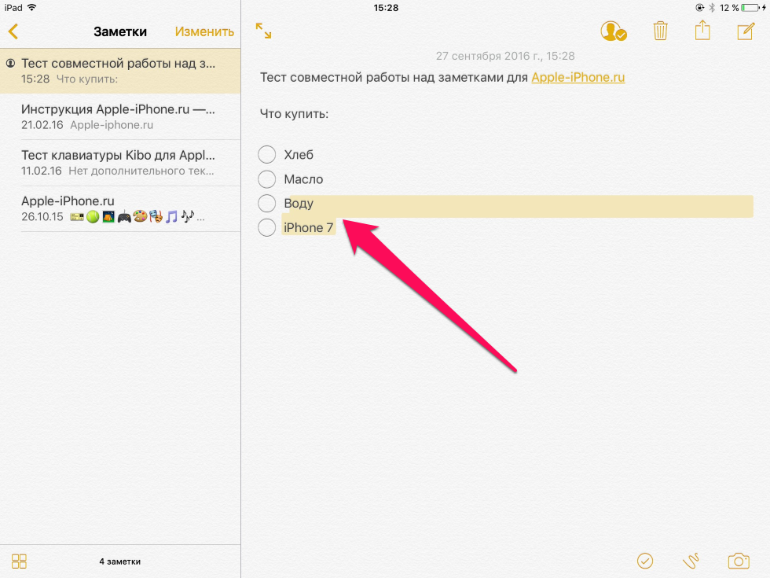The width and height of the screenshot is (770, 578).
Task: Create a new note with compose icon
Action: pyautogui.click(x=746, y=31)
